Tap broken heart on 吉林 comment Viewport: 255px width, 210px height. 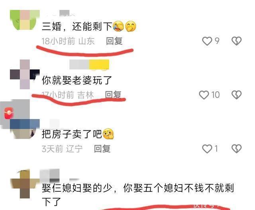236,95
